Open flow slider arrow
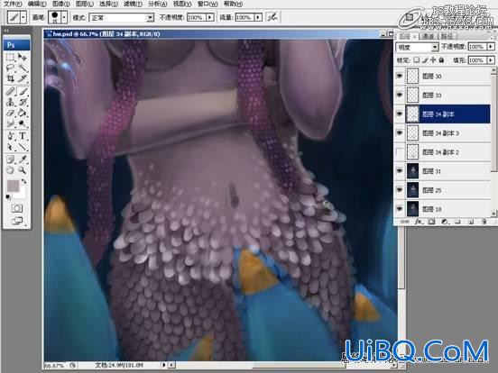The width and height of the screenshot is (498, 373). 258,17
